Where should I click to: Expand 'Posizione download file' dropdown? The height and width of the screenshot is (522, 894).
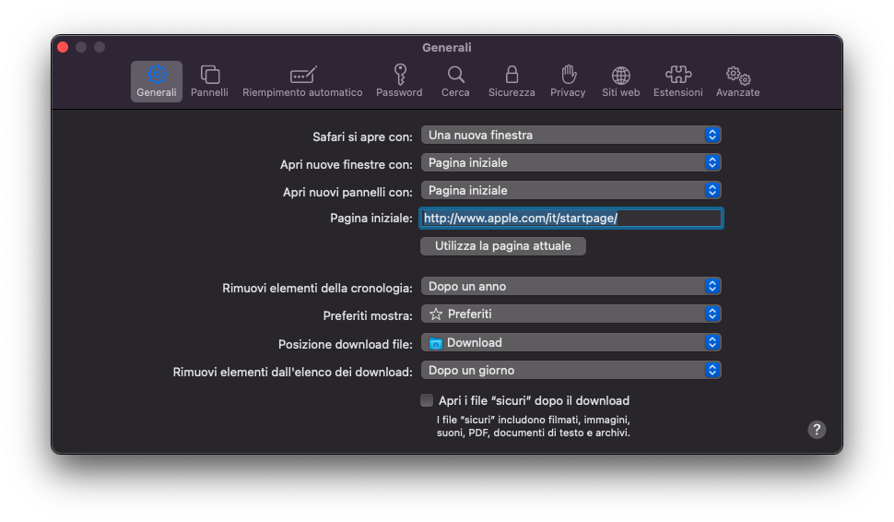click(571, 342)
